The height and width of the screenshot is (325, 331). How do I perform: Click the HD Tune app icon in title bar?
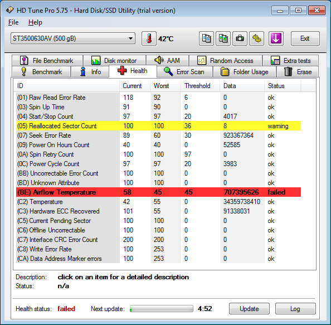[9, 10]
